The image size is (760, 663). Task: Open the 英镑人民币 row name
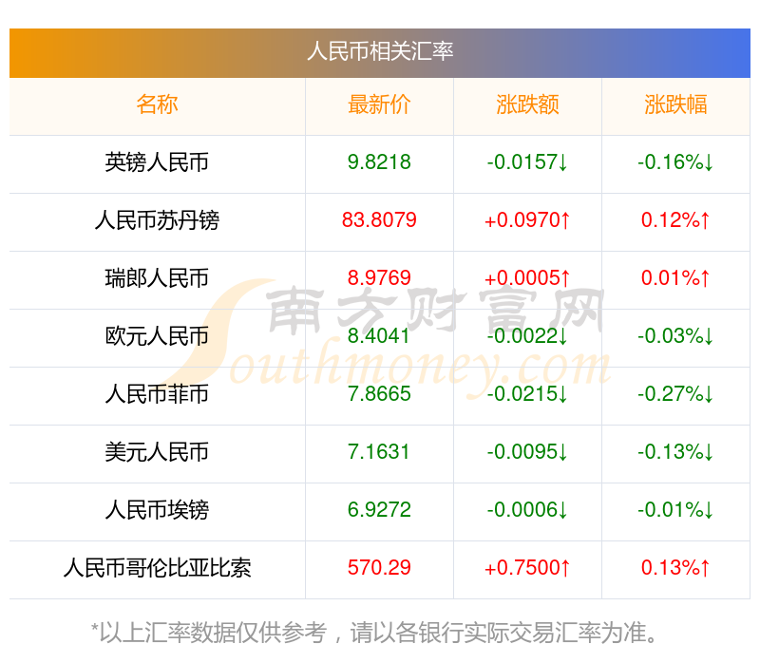[x=157, y=162]
